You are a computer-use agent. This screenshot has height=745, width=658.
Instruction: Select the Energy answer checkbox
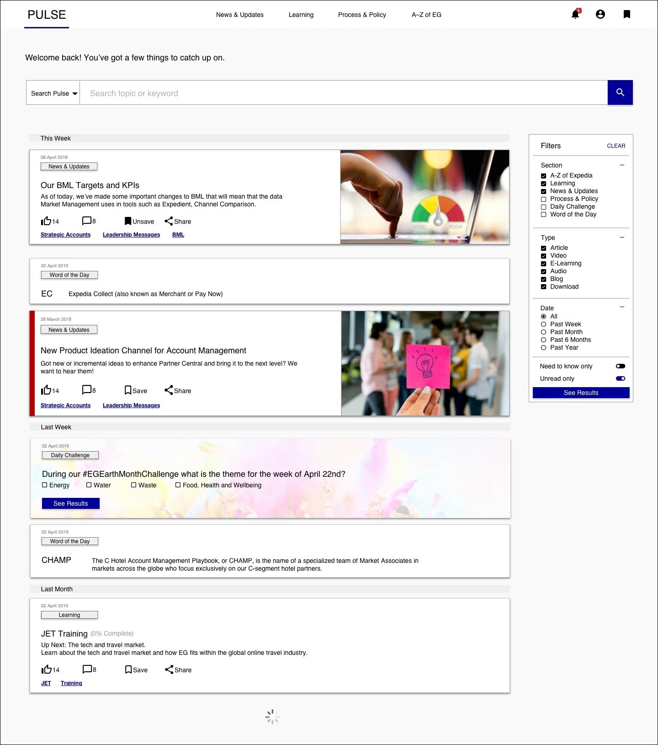pos(45,485)
